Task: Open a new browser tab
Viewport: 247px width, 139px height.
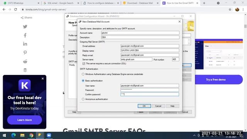Action: click(204, 3)
